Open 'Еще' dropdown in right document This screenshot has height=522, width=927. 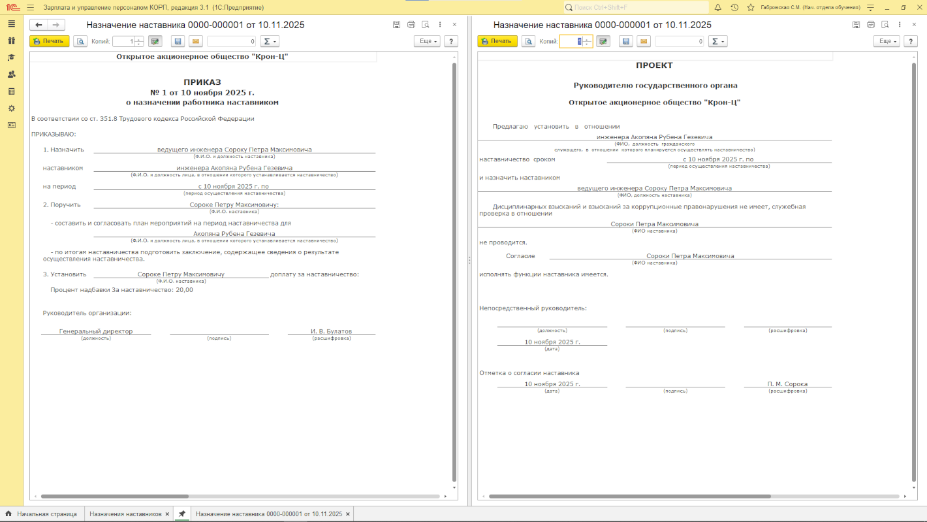(x=887, y=41)
